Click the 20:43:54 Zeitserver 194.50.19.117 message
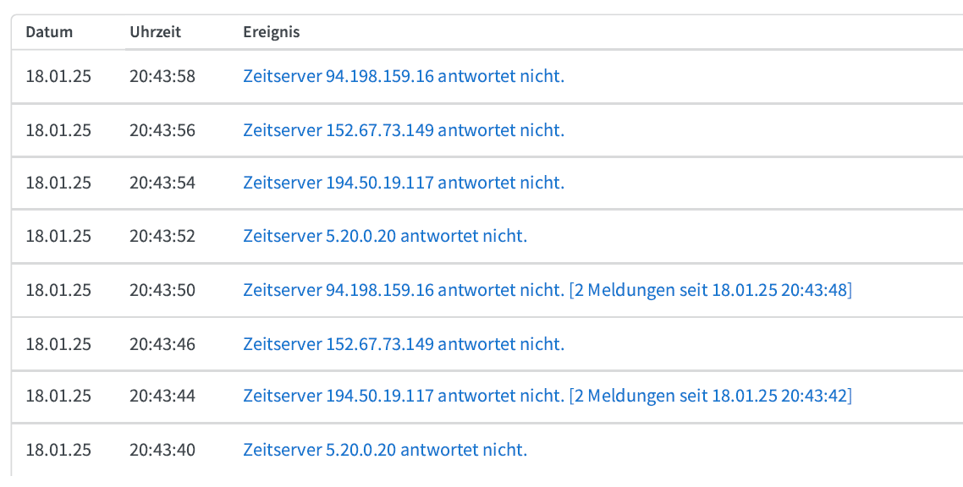Image resolution: width=963 pixels, height=487 pixels. (x=404, y=183)
